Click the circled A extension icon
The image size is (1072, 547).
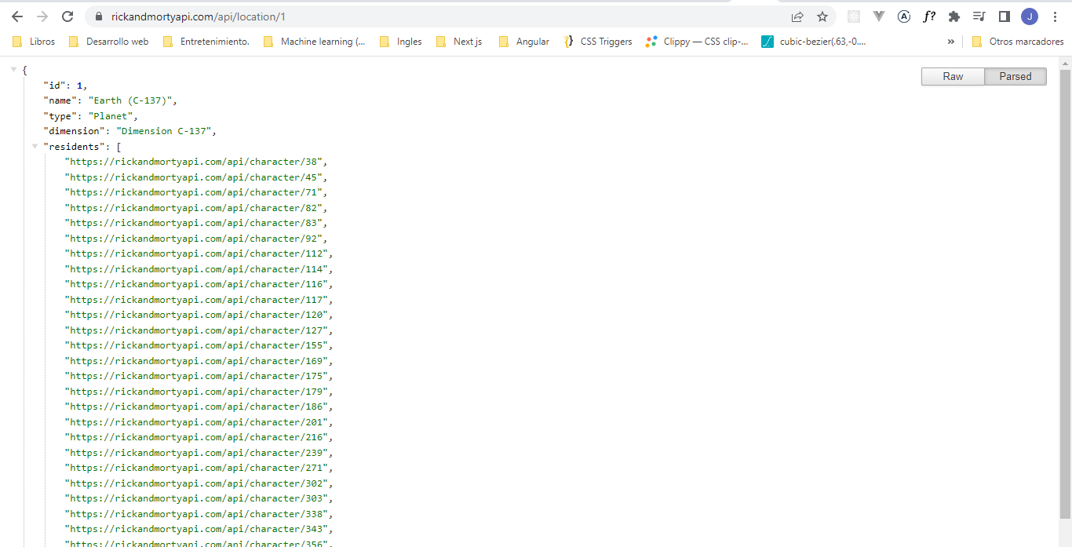coord(903,16)
